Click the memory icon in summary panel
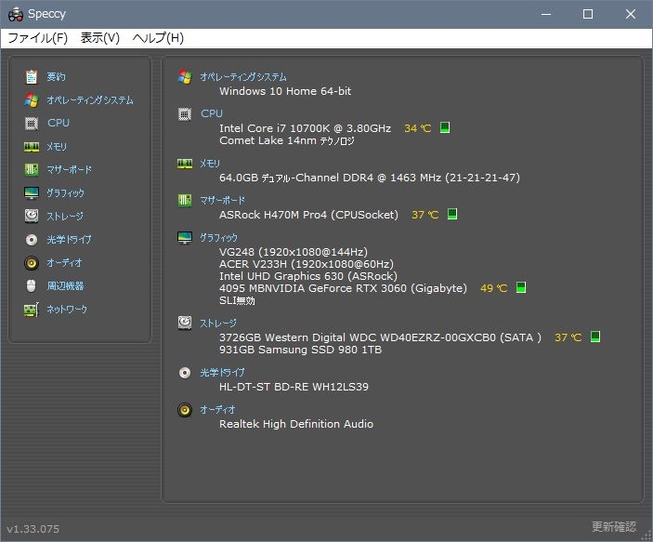This screenshot has height=542, width=653. click(185, 164)
